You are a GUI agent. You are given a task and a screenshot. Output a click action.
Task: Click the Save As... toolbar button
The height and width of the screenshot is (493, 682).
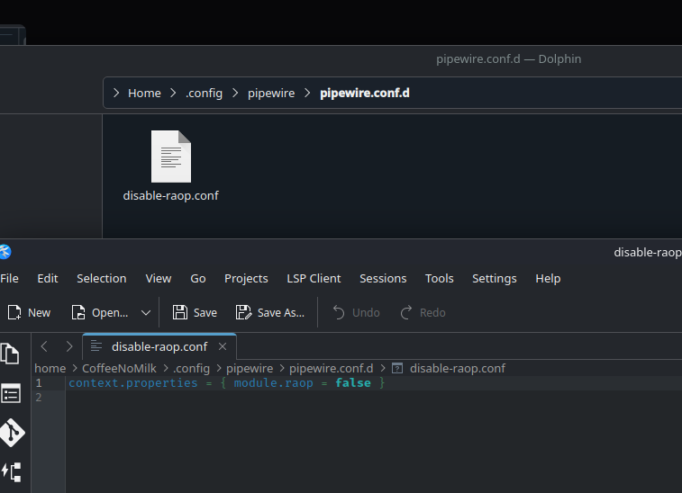[270, 312]
